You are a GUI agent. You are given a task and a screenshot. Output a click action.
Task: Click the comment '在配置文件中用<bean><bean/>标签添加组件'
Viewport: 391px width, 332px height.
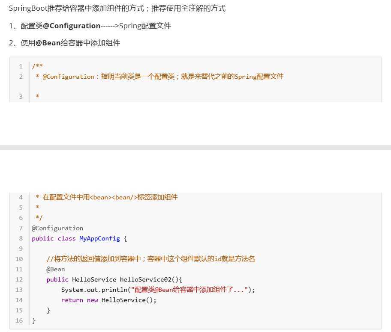[x=110, y=197]
